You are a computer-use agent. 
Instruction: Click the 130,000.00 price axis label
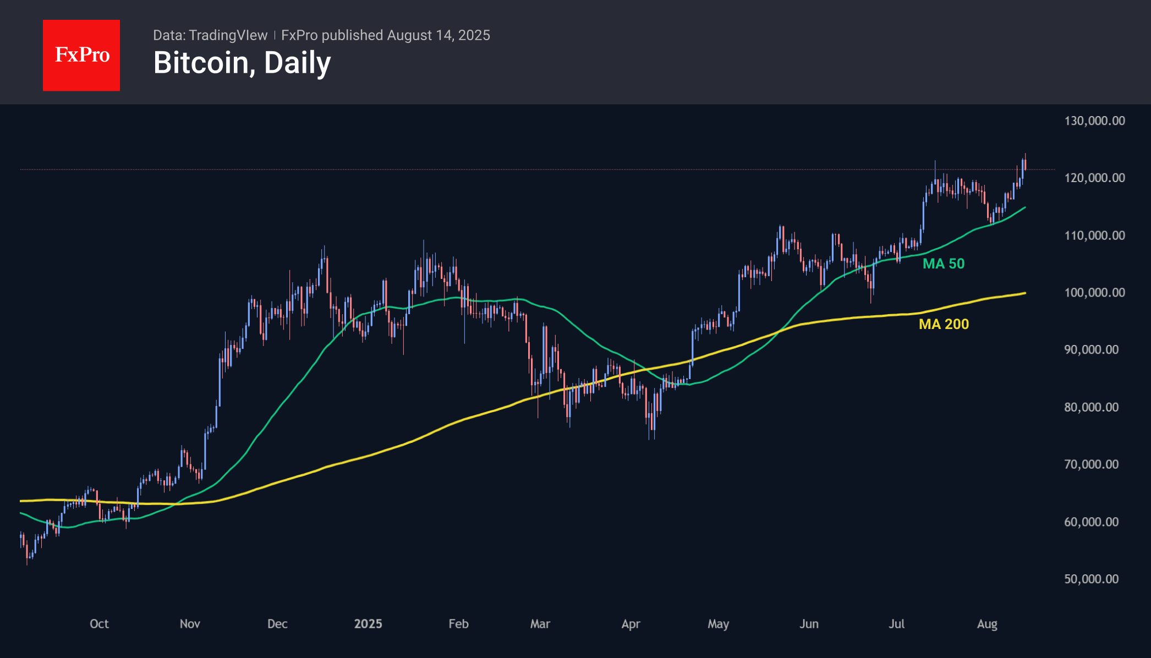(x=1094, y=121)
